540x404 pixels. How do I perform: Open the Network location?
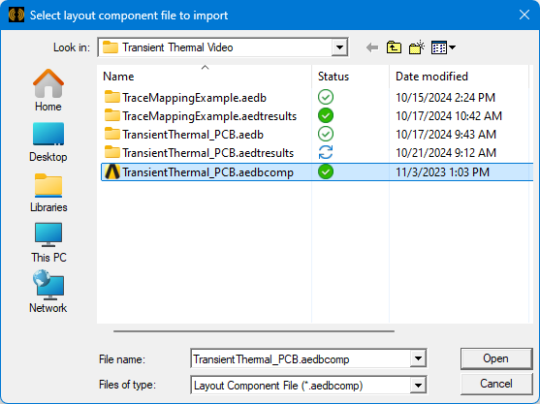tap(48, 292)
